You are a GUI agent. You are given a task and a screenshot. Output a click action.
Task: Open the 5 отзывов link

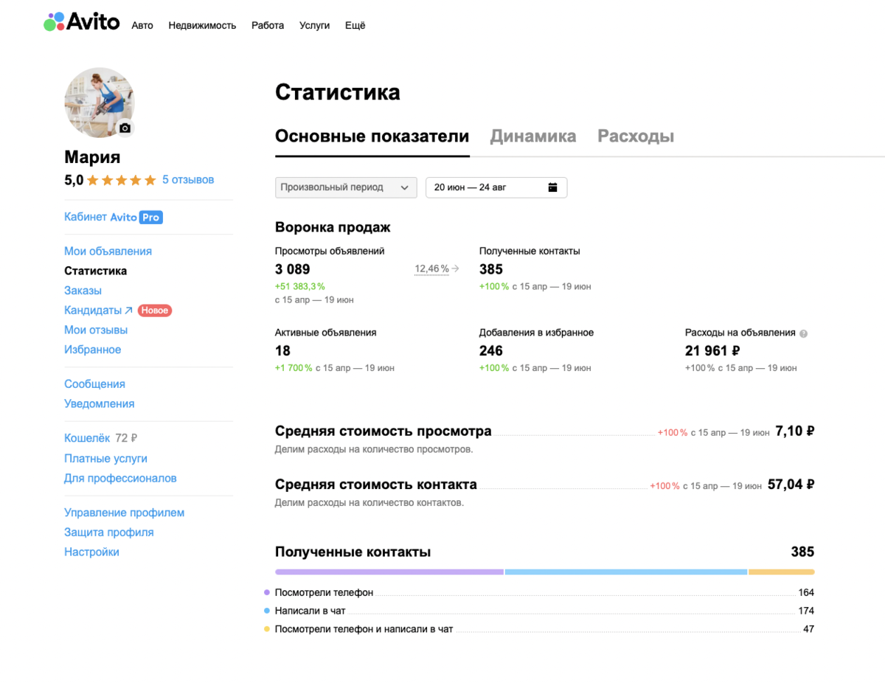click(188, 179)
